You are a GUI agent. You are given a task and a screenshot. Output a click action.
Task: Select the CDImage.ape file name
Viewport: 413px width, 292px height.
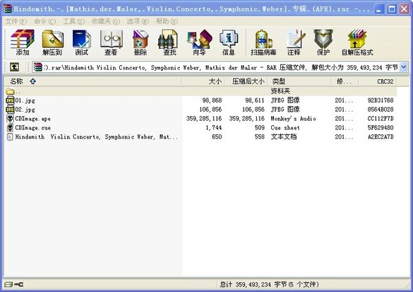32,118
